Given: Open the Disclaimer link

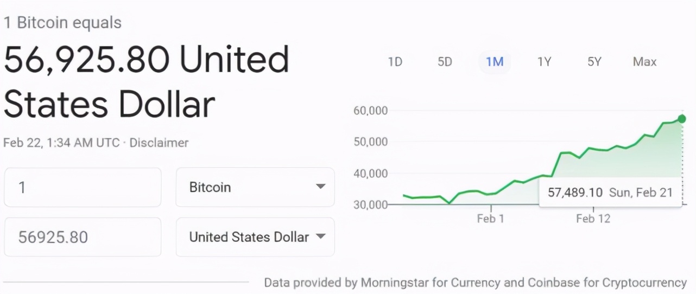Looking at the screenshot, I should [x=159, y=143].
